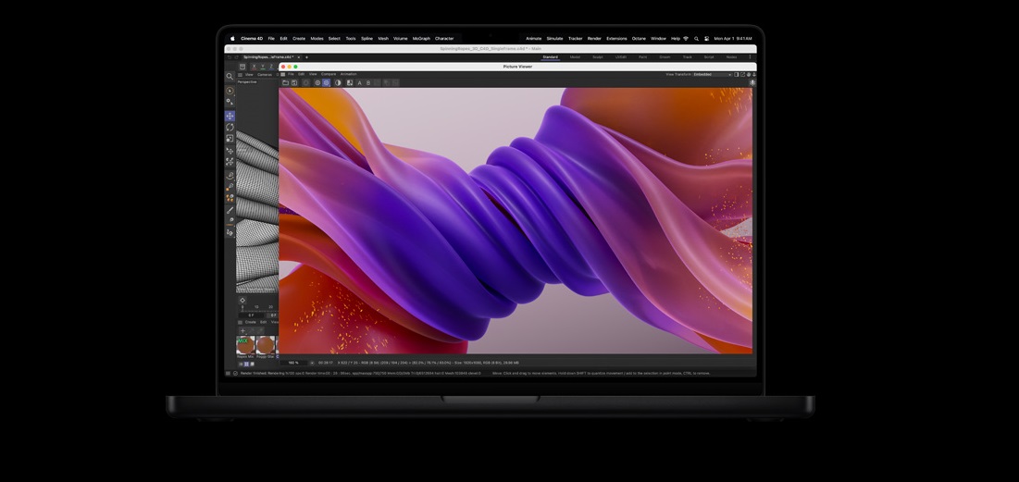Click the timeline ruler at frame 10
Screen dimensions: 1019x482
click(256, 306)
